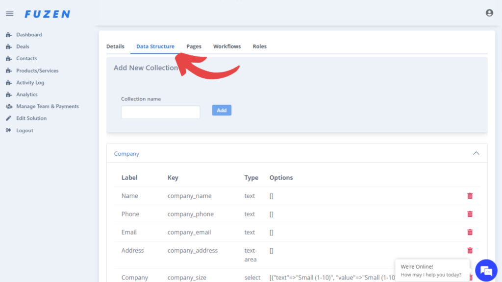Viewport: 502px width, 282px height.
Task: Navigate to Dashboard
Action: pos(29,35)
